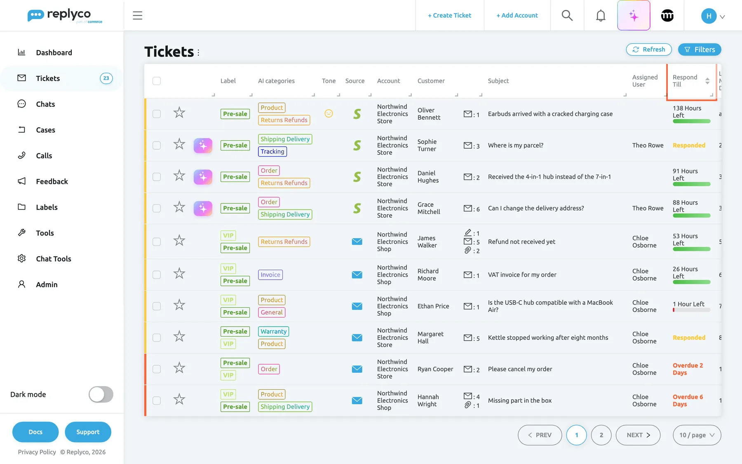Screen dimensions: 742x464
Task: Open the AI sparkle assistant in header
Action: [x=634, y=15]
